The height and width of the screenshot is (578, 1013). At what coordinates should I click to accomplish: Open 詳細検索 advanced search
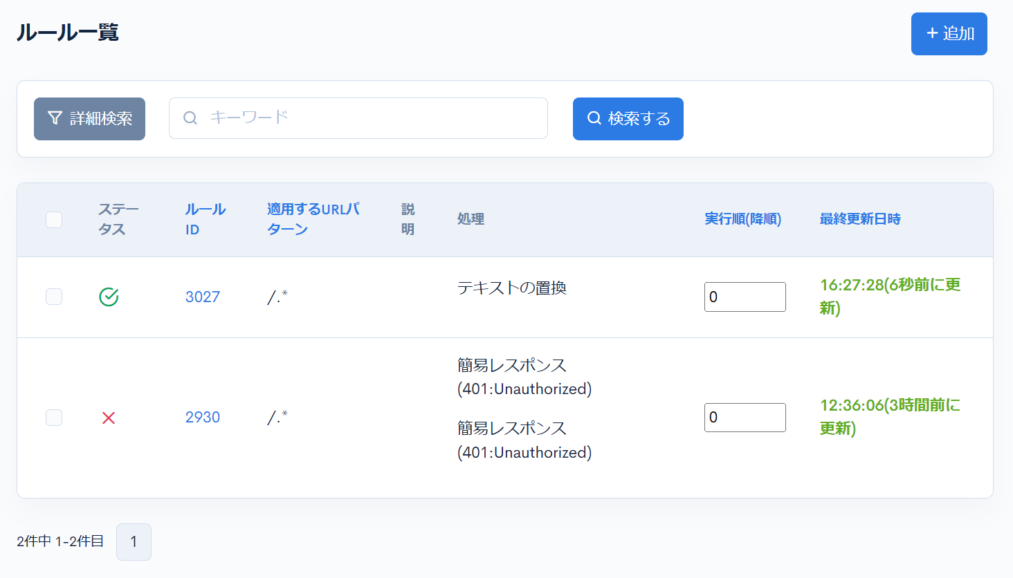point(89,119)
